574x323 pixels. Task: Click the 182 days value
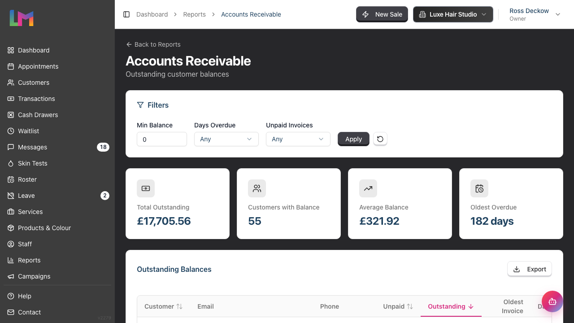(x=492, y=221)
